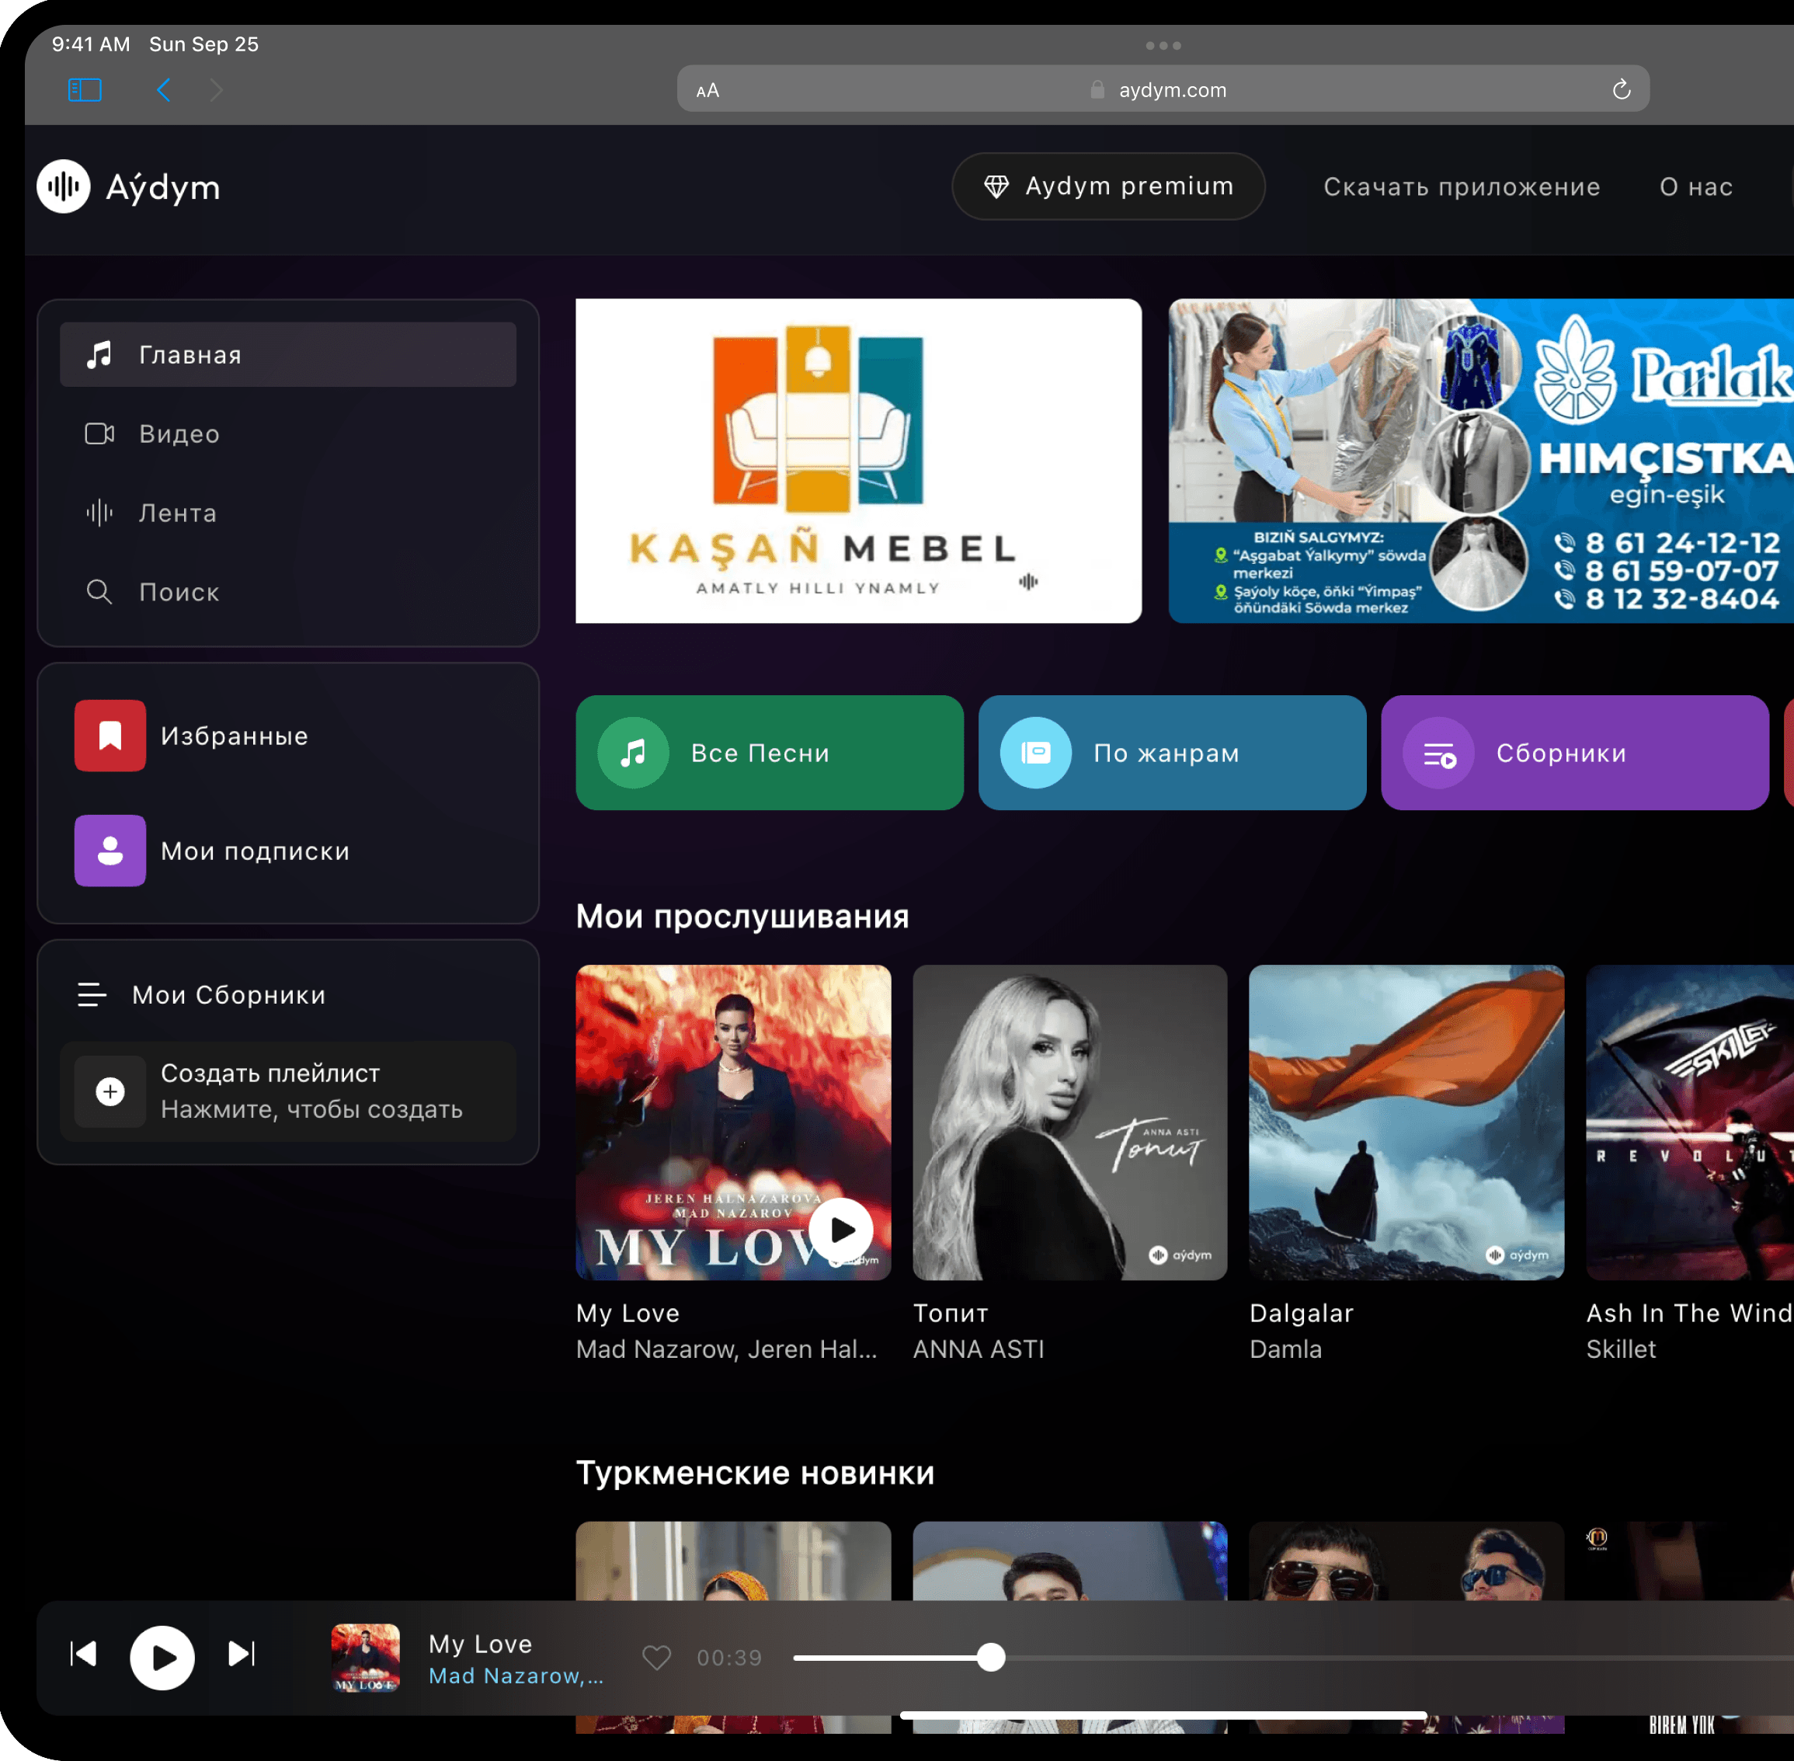Open the Видео section
The width and height of the screenshot is (1794, 1761).
click(x=287, y=433)
